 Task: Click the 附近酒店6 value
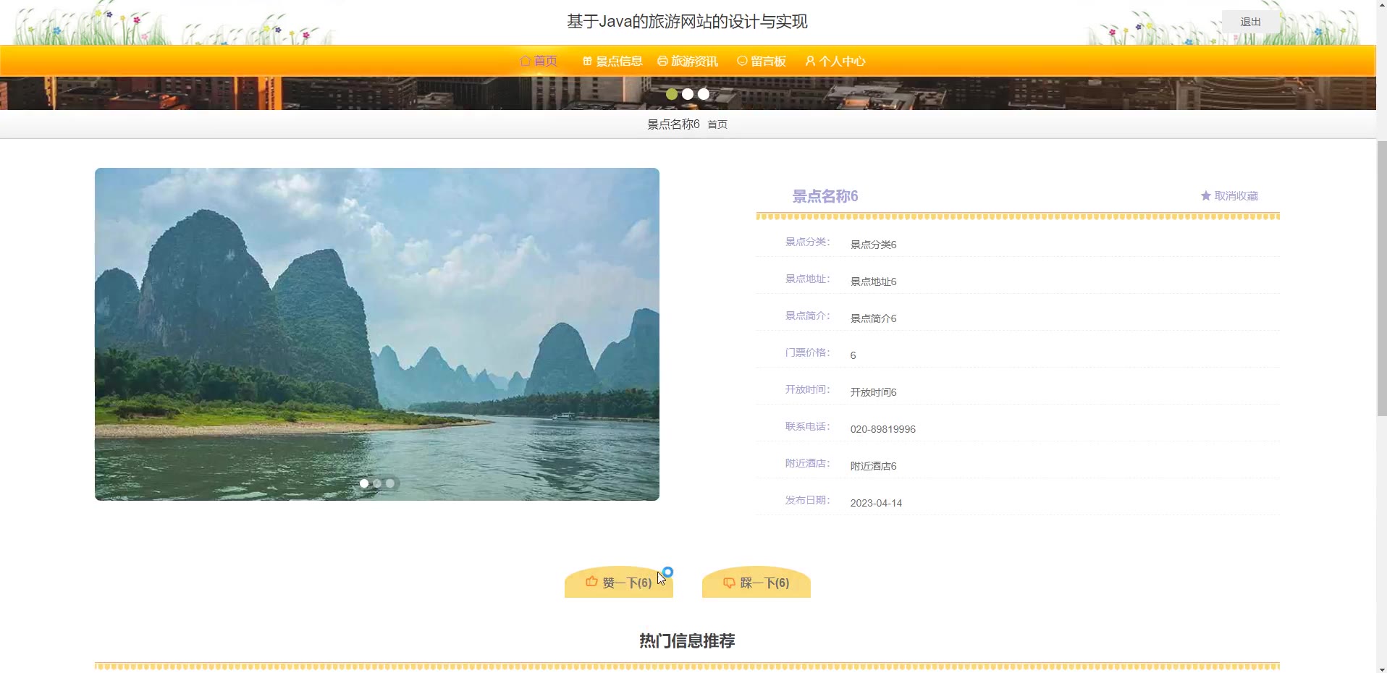point(873,466)
